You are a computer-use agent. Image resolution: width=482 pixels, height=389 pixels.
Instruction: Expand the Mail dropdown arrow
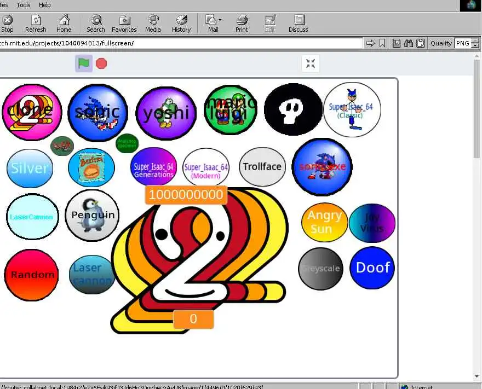220,20
